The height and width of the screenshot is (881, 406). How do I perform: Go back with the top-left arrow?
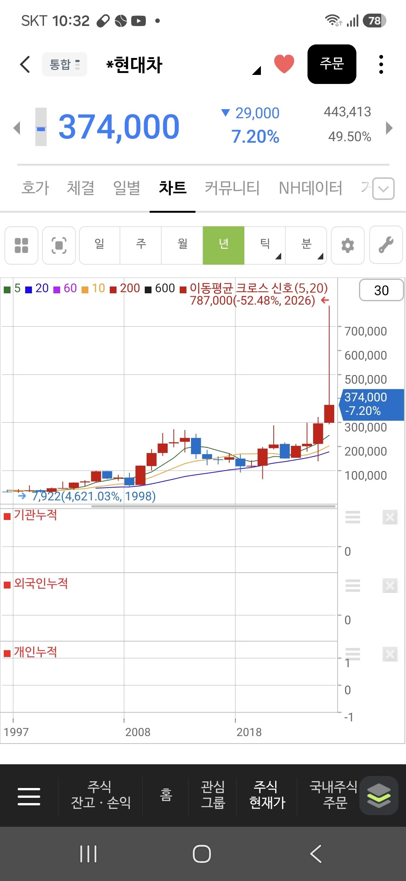(x=25, y=64)
